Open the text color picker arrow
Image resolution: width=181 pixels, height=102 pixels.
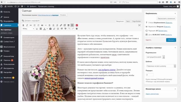[x=47, y=29]
